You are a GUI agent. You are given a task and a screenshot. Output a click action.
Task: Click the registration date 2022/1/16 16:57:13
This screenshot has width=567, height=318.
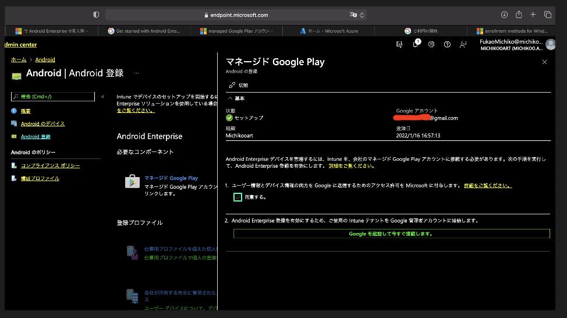pyautogui.click(x=418, y=136)
